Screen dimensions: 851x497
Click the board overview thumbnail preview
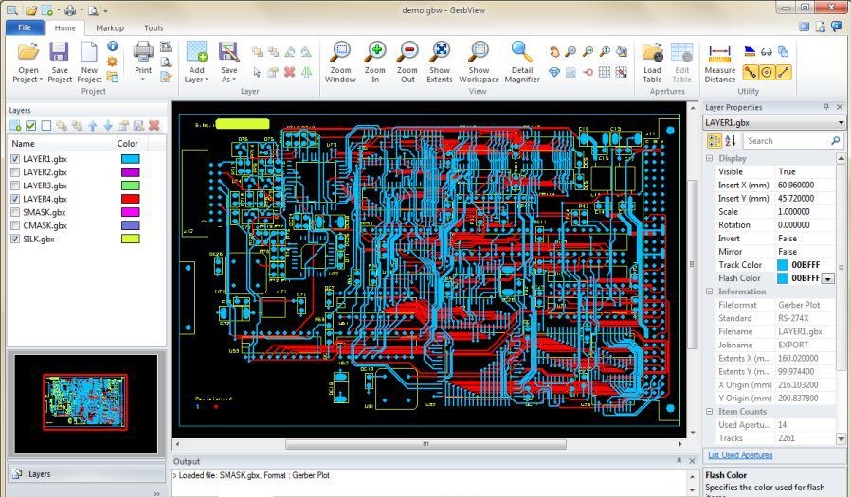tap(85, 404)
